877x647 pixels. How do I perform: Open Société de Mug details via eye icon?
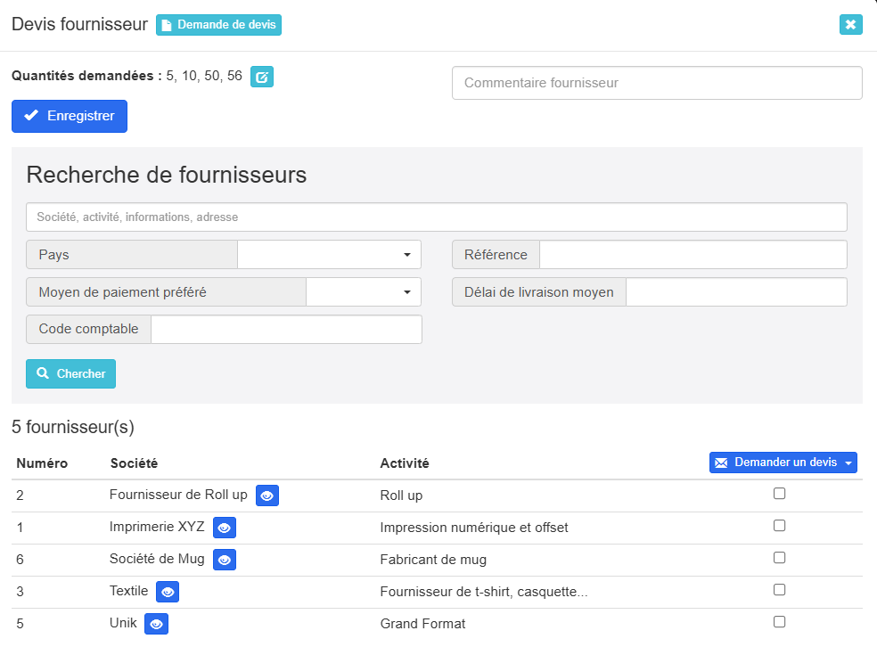[x=225, y=560]
